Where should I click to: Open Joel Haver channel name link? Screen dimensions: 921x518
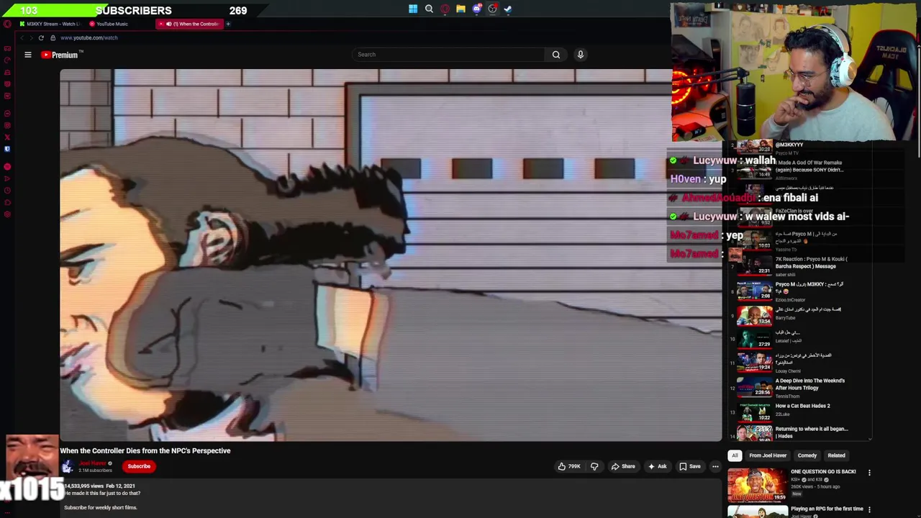pyautogui.click(x=92, y=463)
